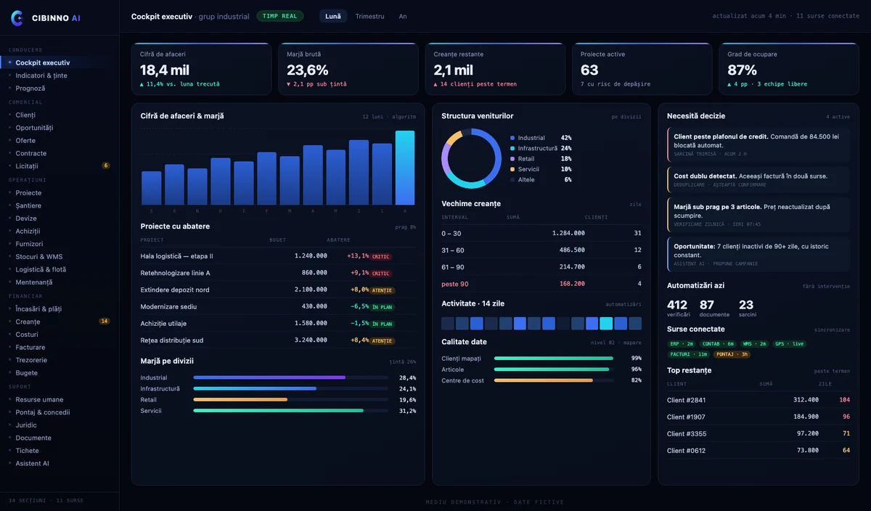Click the Industrial margin progress bar
871x511 pixels.
[x=290, y=377]
